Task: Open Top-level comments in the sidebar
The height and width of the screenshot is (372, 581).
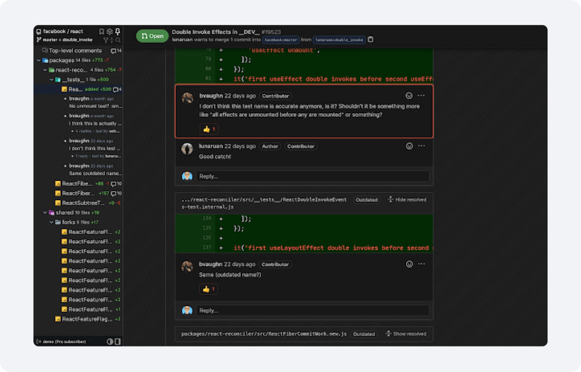Action: point(75,50)
